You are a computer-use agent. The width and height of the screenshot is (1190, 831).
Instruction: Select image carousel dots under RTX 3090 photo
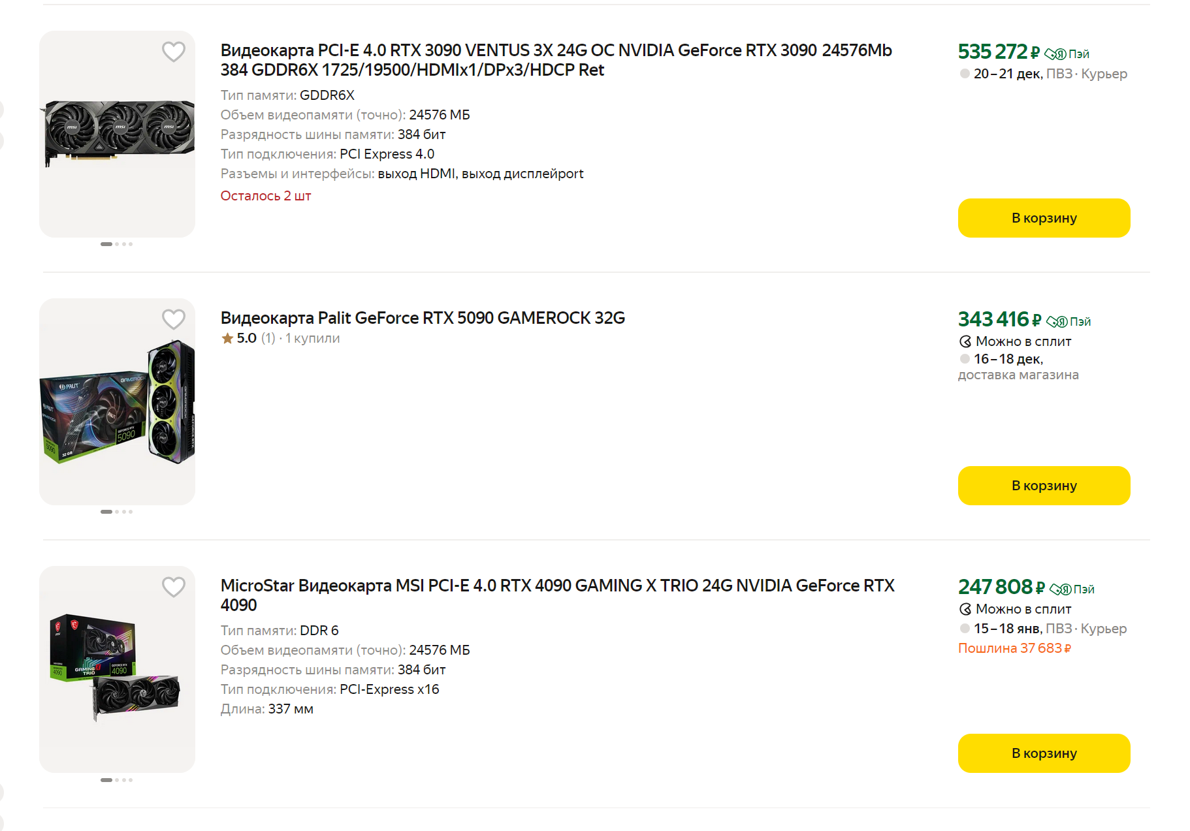coord(117,244)
